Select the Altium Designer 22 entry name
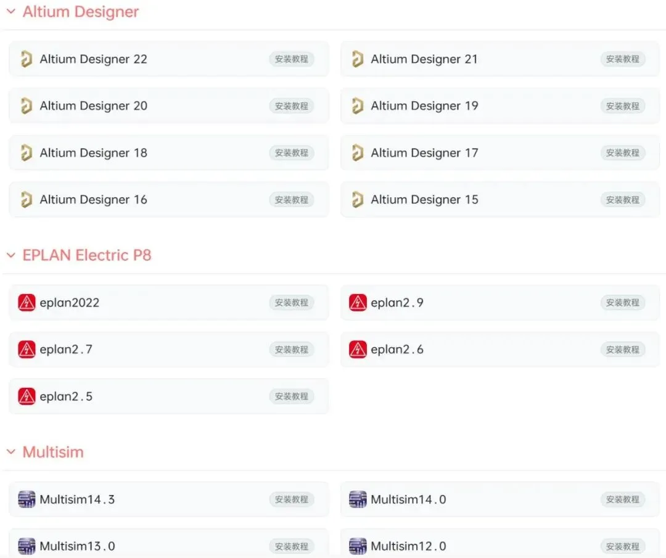Image resolution: width=666 pixels, height=558 pixels. pyautogui.click(x=94, y=59)
